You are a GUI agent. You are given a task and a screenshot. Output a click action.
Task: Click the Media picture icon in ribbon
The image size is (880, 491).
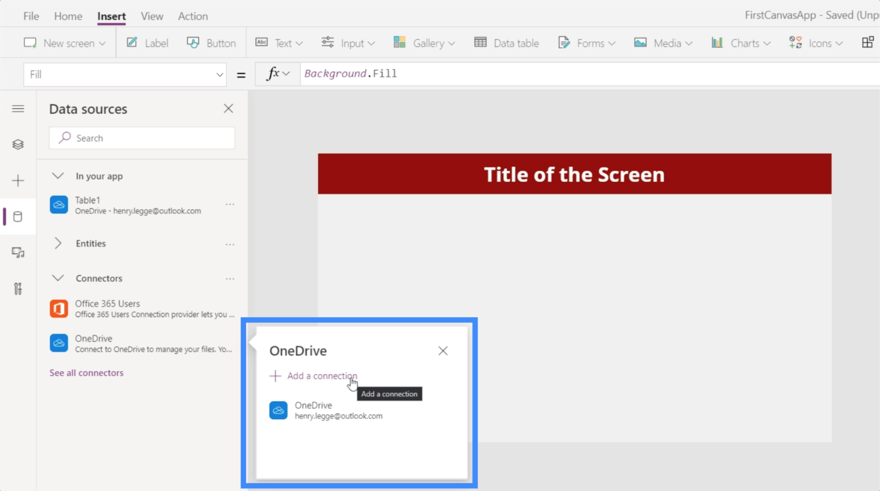(x=640, y=42)
